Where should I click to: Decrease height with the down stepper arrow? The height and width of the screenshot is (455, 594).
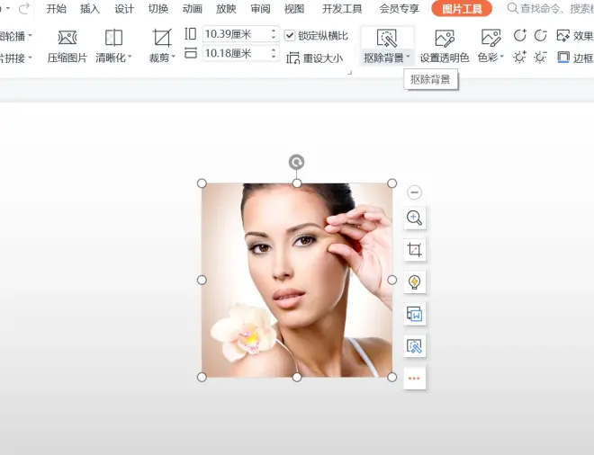[x=274, y=39]
